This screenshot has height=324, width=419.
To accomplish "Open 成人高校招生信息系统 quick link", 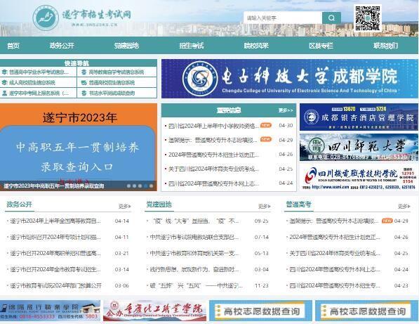I will coord(32,83).
